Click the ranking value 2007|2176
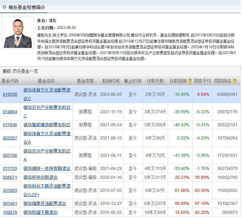The image size is (242, 219). [227, 112]
